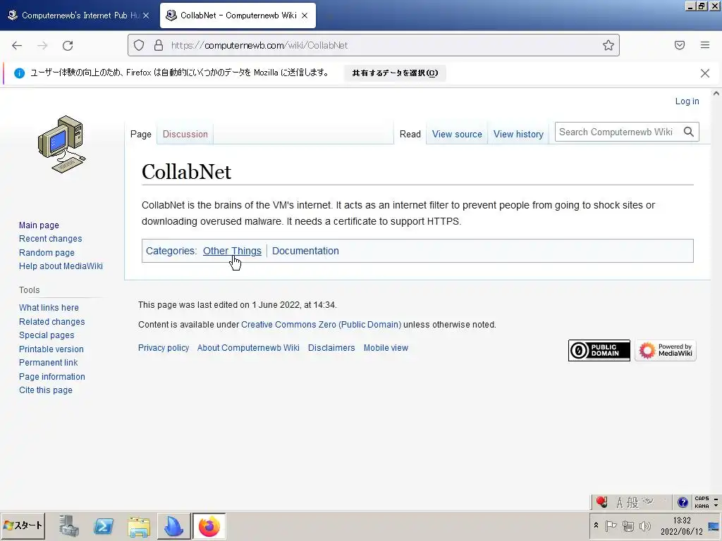Show hidden tray icons arrow
Image resolution: width=722 pixels, height=541 pixels.
click(596, 526)
